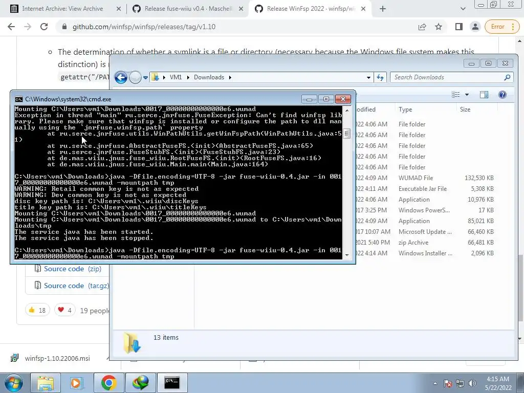Go back in Chrome
The height and width of the screenshot is (393, 524).
pos(11,27)
